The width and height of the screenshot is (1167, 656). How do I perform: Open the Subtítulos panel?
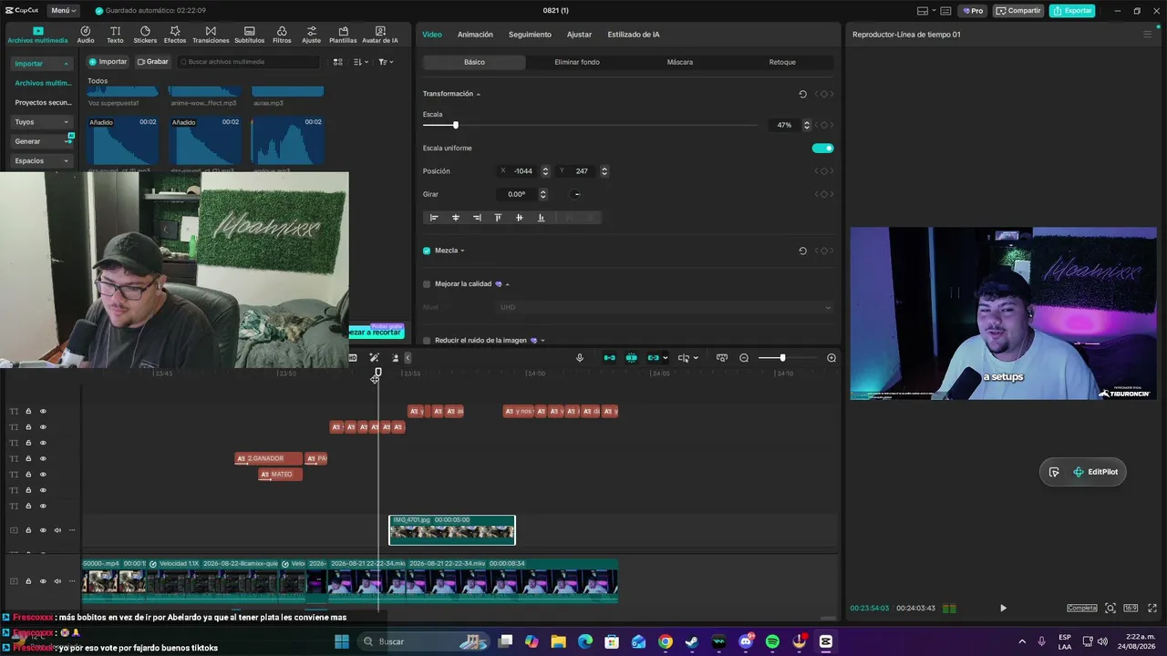point(249,35)
